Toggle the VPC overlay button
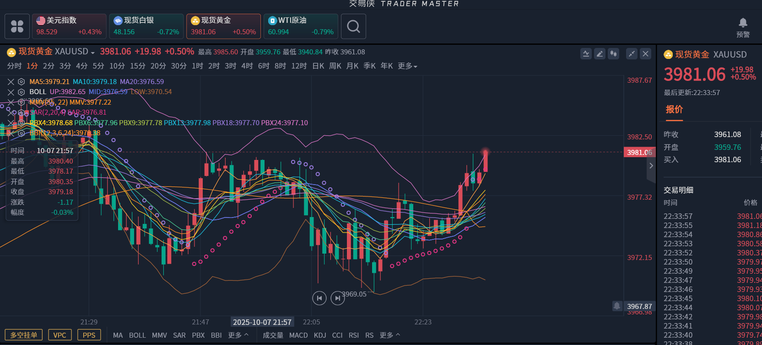 [x=59, y=335]
